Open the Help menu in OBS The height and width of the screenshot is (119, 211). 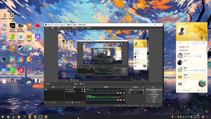(89, 28)
